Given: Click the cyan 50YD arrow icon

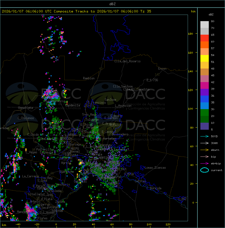Looking at the screenshot, I should [x=204, y=136].
